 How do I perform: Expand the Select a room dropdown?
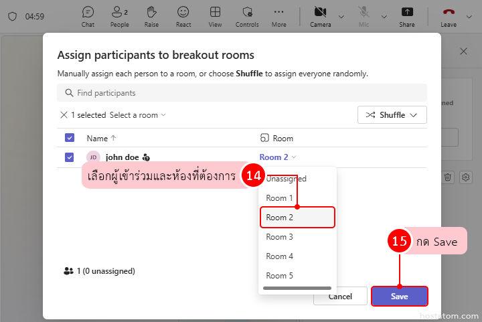(x=137, y=115)
